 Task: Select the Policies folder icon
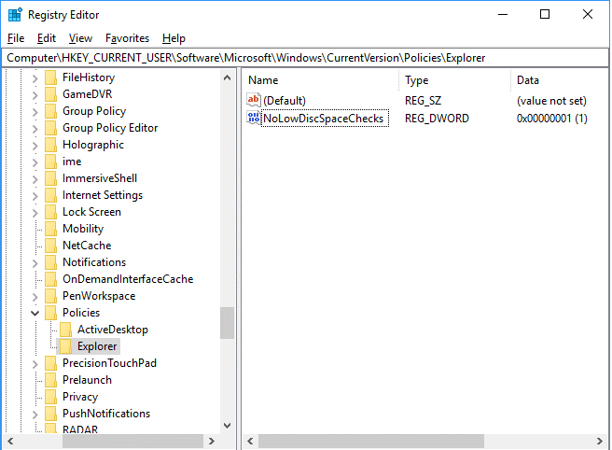click(50, 313)
